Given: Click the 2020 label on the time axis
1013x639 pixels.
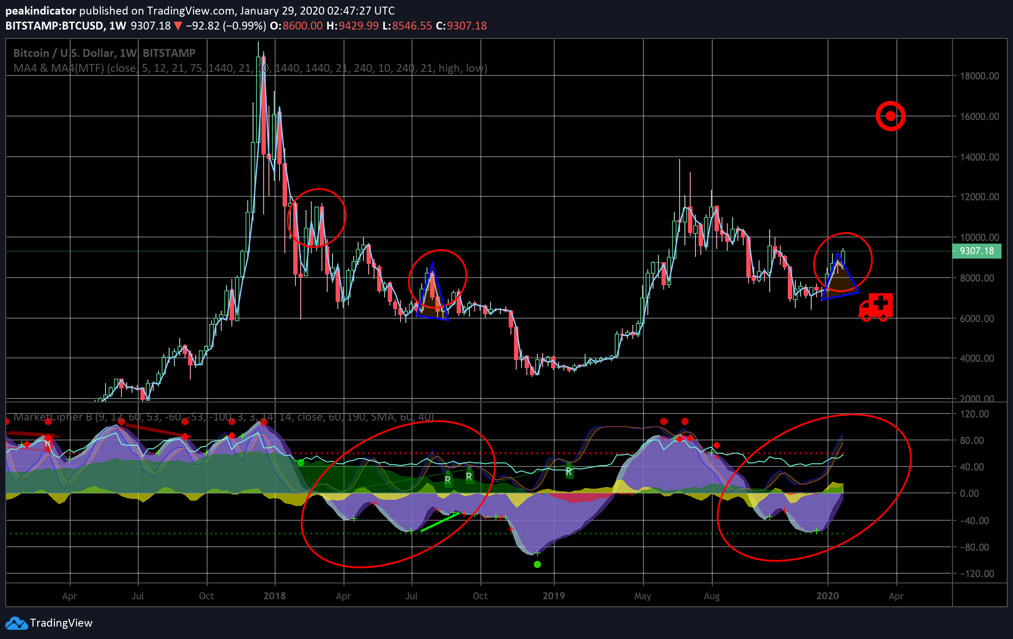Looking at the screenshot, I should [828, 596].
